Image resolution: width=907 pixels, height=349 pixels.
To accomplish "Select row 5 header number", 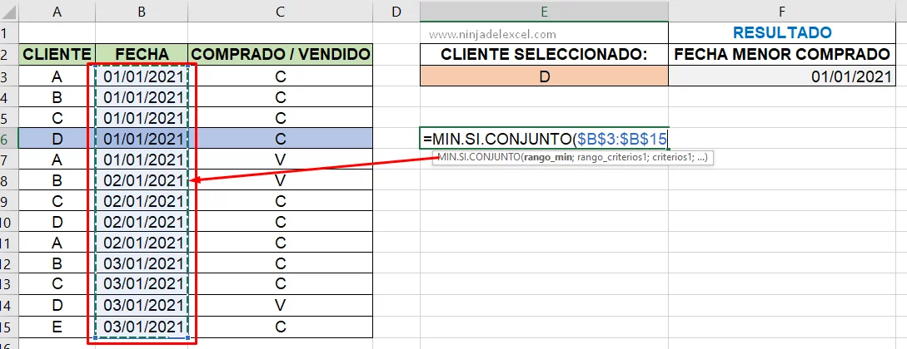I will (8, 118).
